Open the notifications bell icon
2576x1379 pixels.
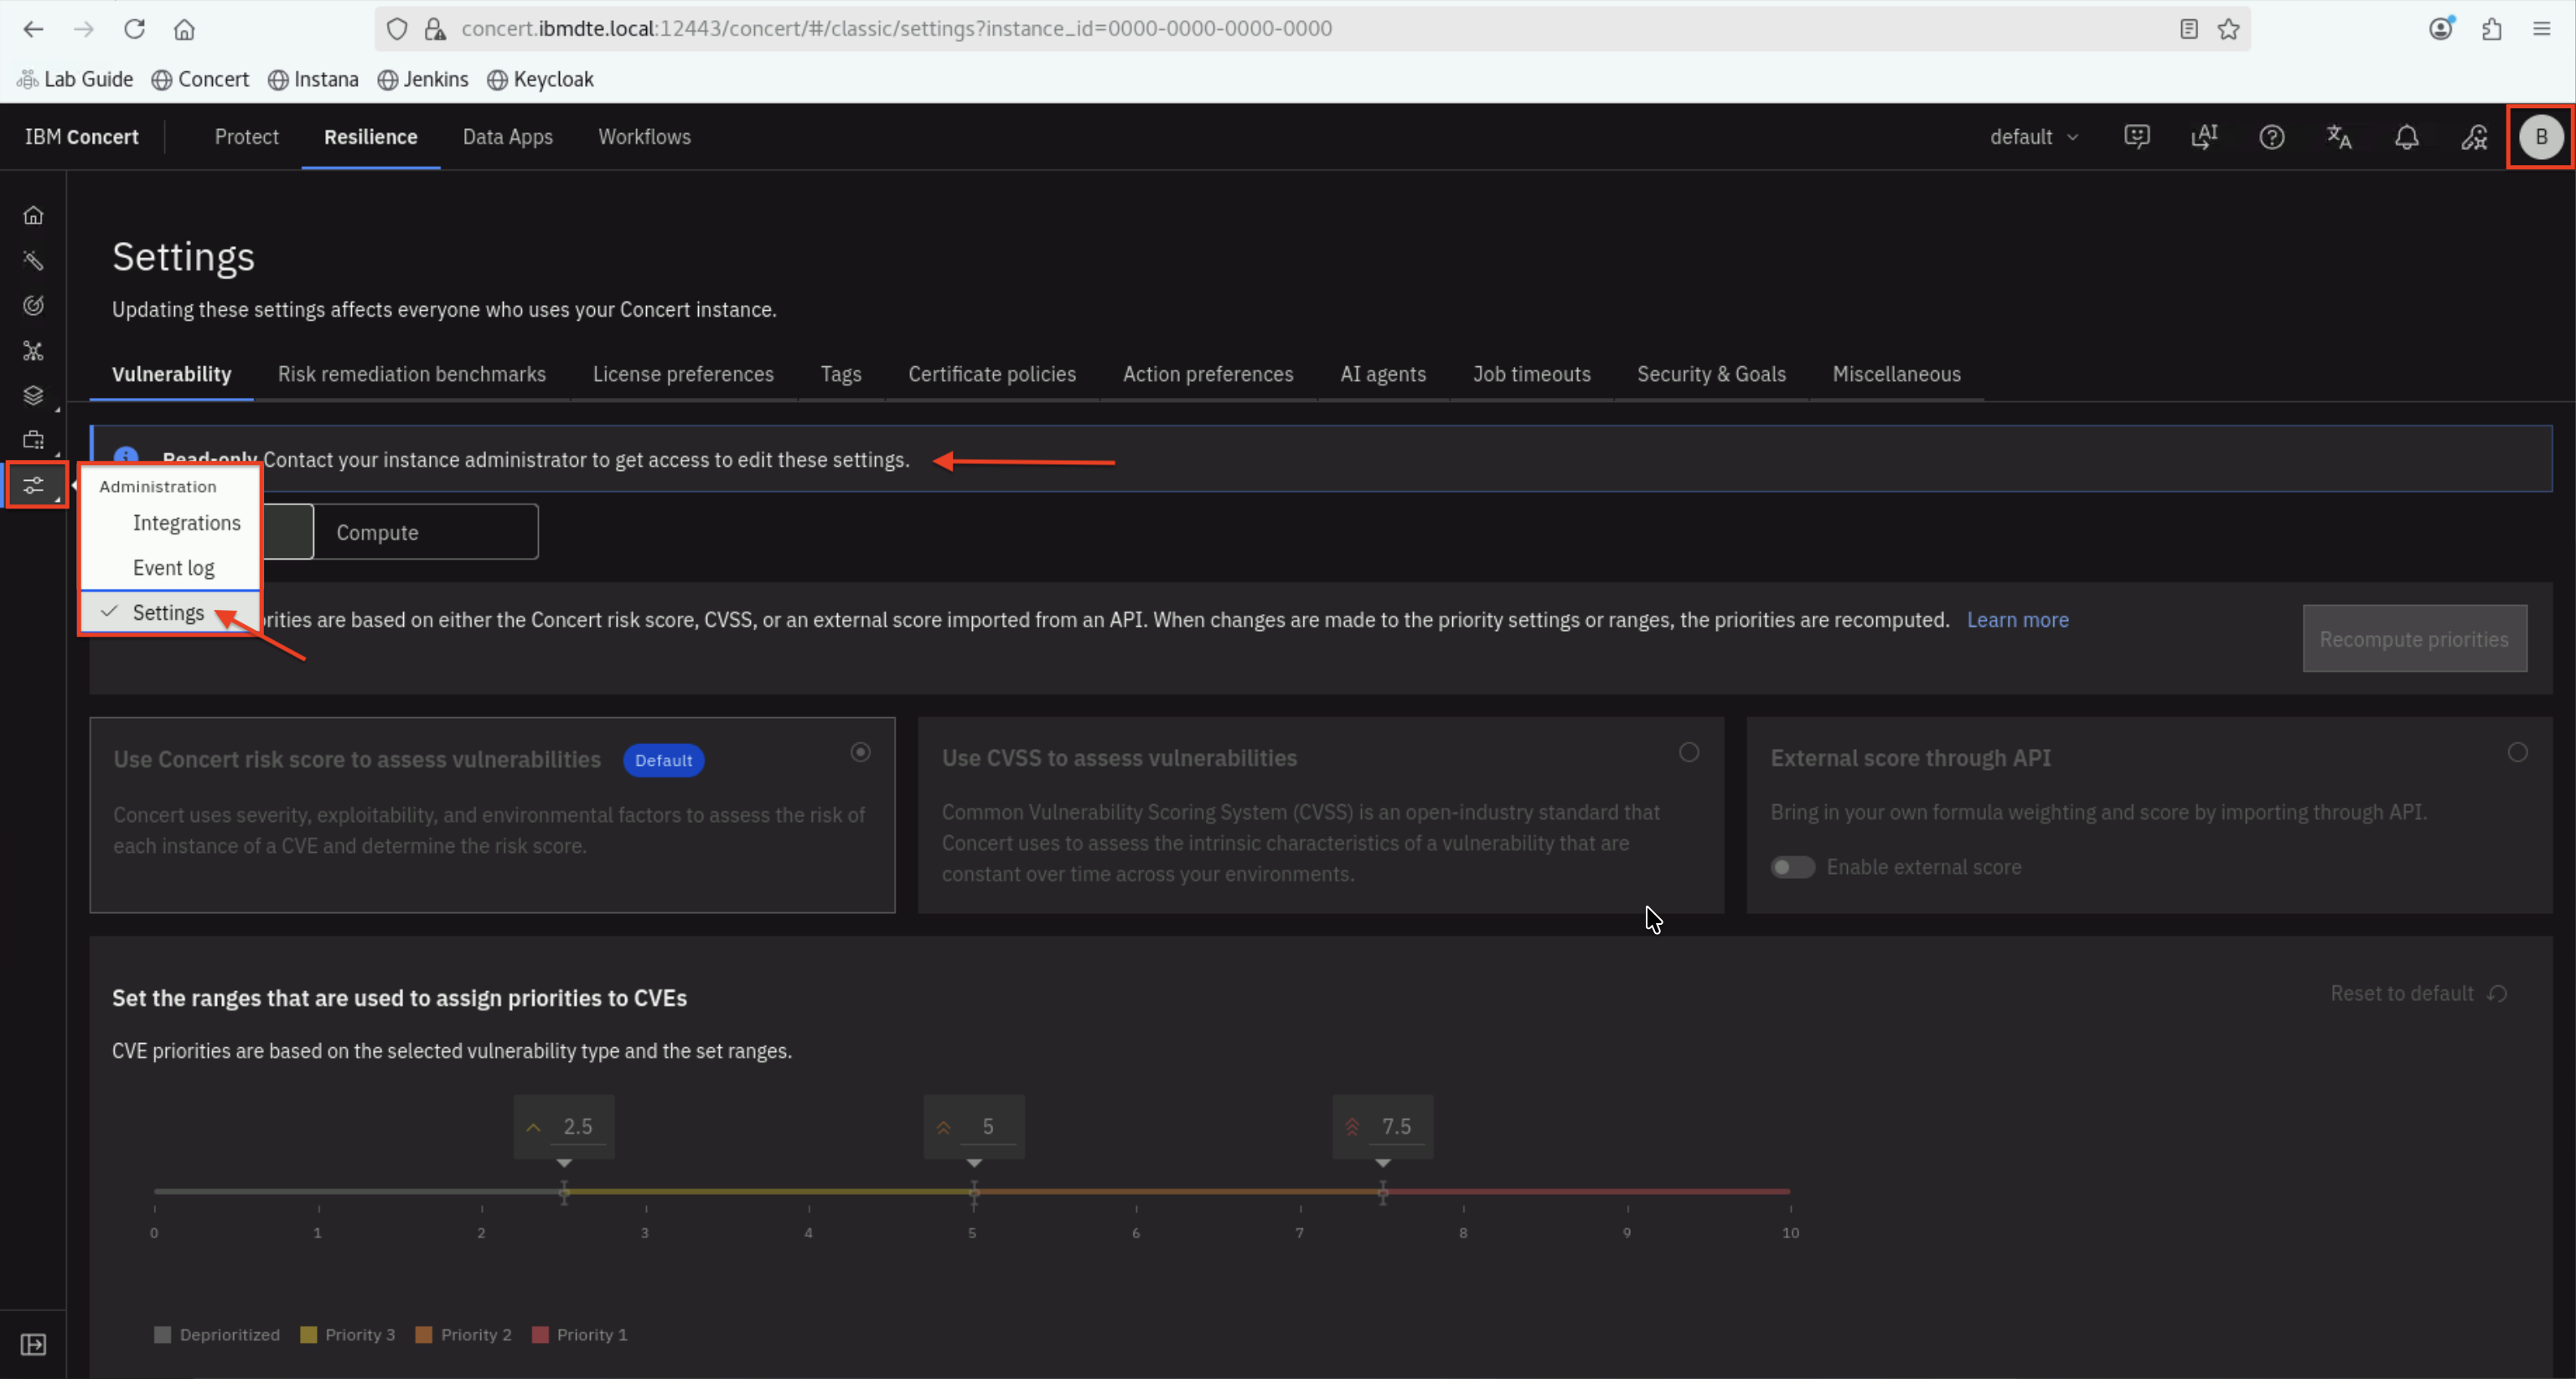2407,137
